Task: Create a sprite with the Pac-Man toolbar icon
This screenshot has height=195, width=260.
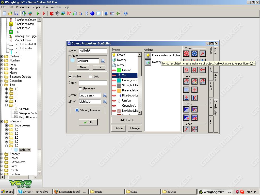Action: 52,13
